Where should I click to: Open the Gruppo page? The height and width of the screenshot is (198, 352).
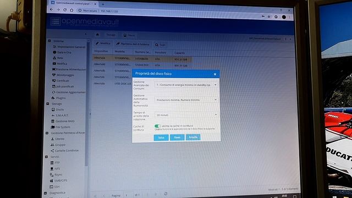pos(58,145)
